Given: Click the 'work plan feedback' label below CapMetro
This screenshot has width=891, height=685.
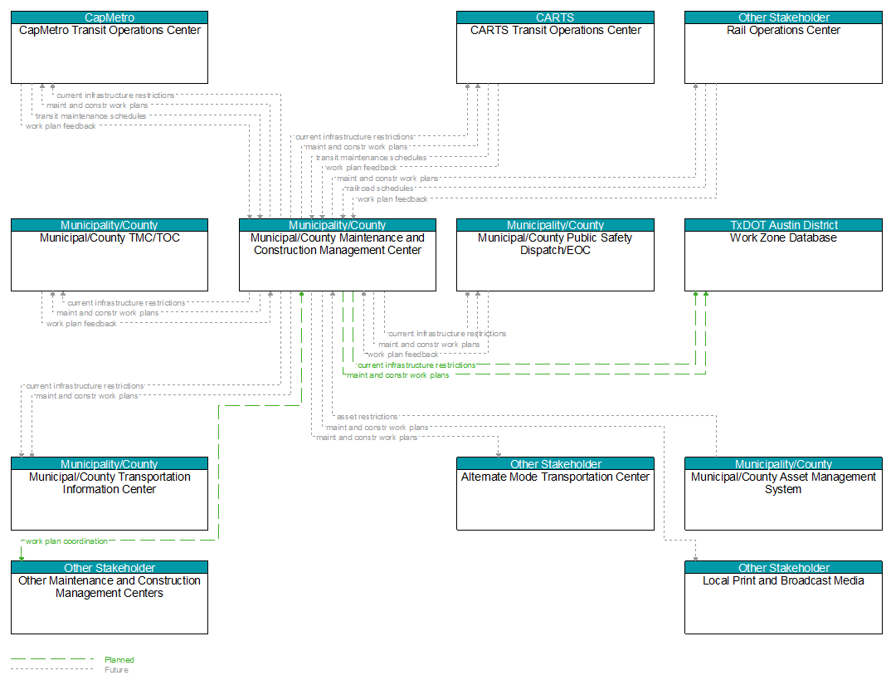Looking at the screenshot, I should (x=61, y=126).
